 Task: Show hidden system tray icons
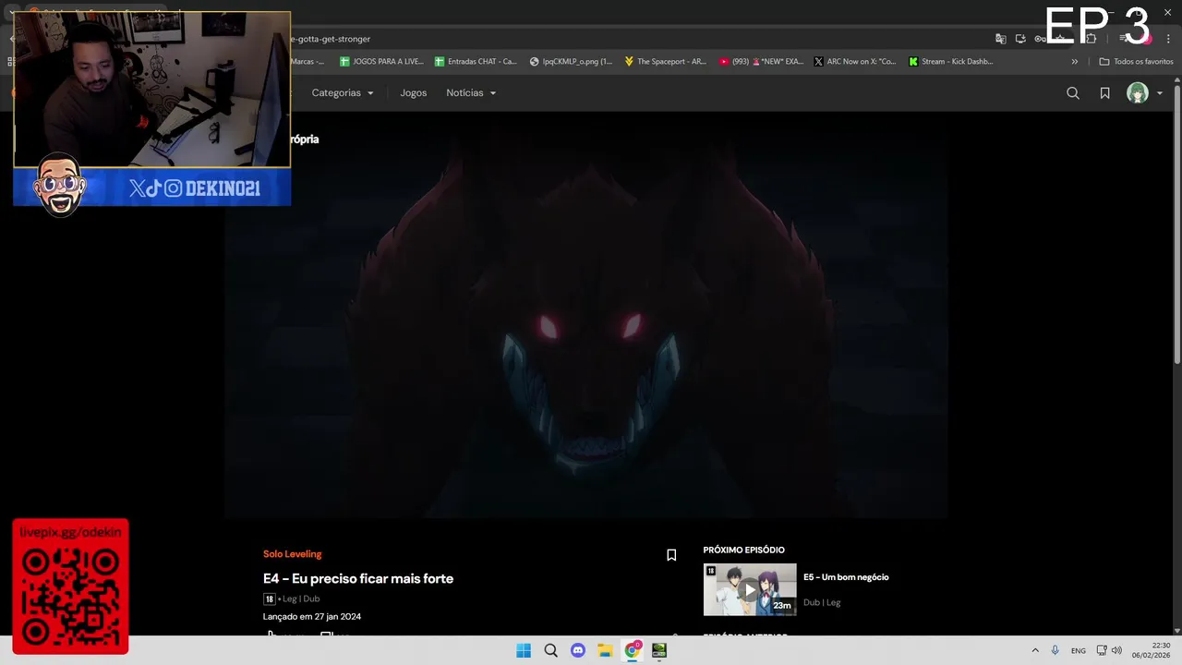[1035, 650]
